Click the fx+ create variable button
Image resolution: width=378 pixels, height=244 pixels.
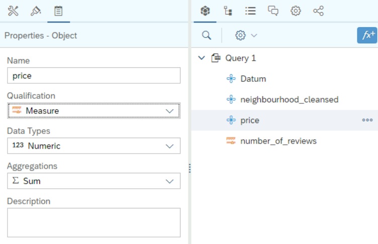click(367, 35)
